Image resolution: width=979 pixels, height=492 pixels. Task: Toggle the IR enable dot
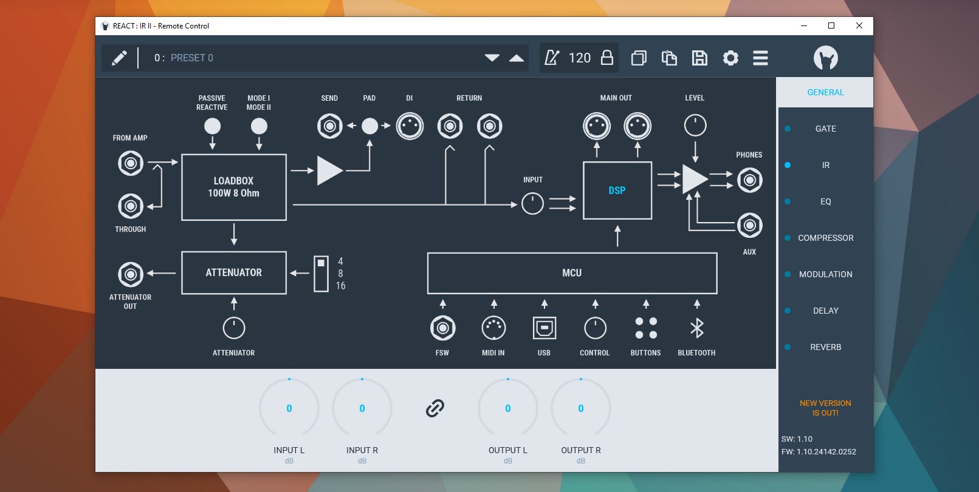(788, 165)
